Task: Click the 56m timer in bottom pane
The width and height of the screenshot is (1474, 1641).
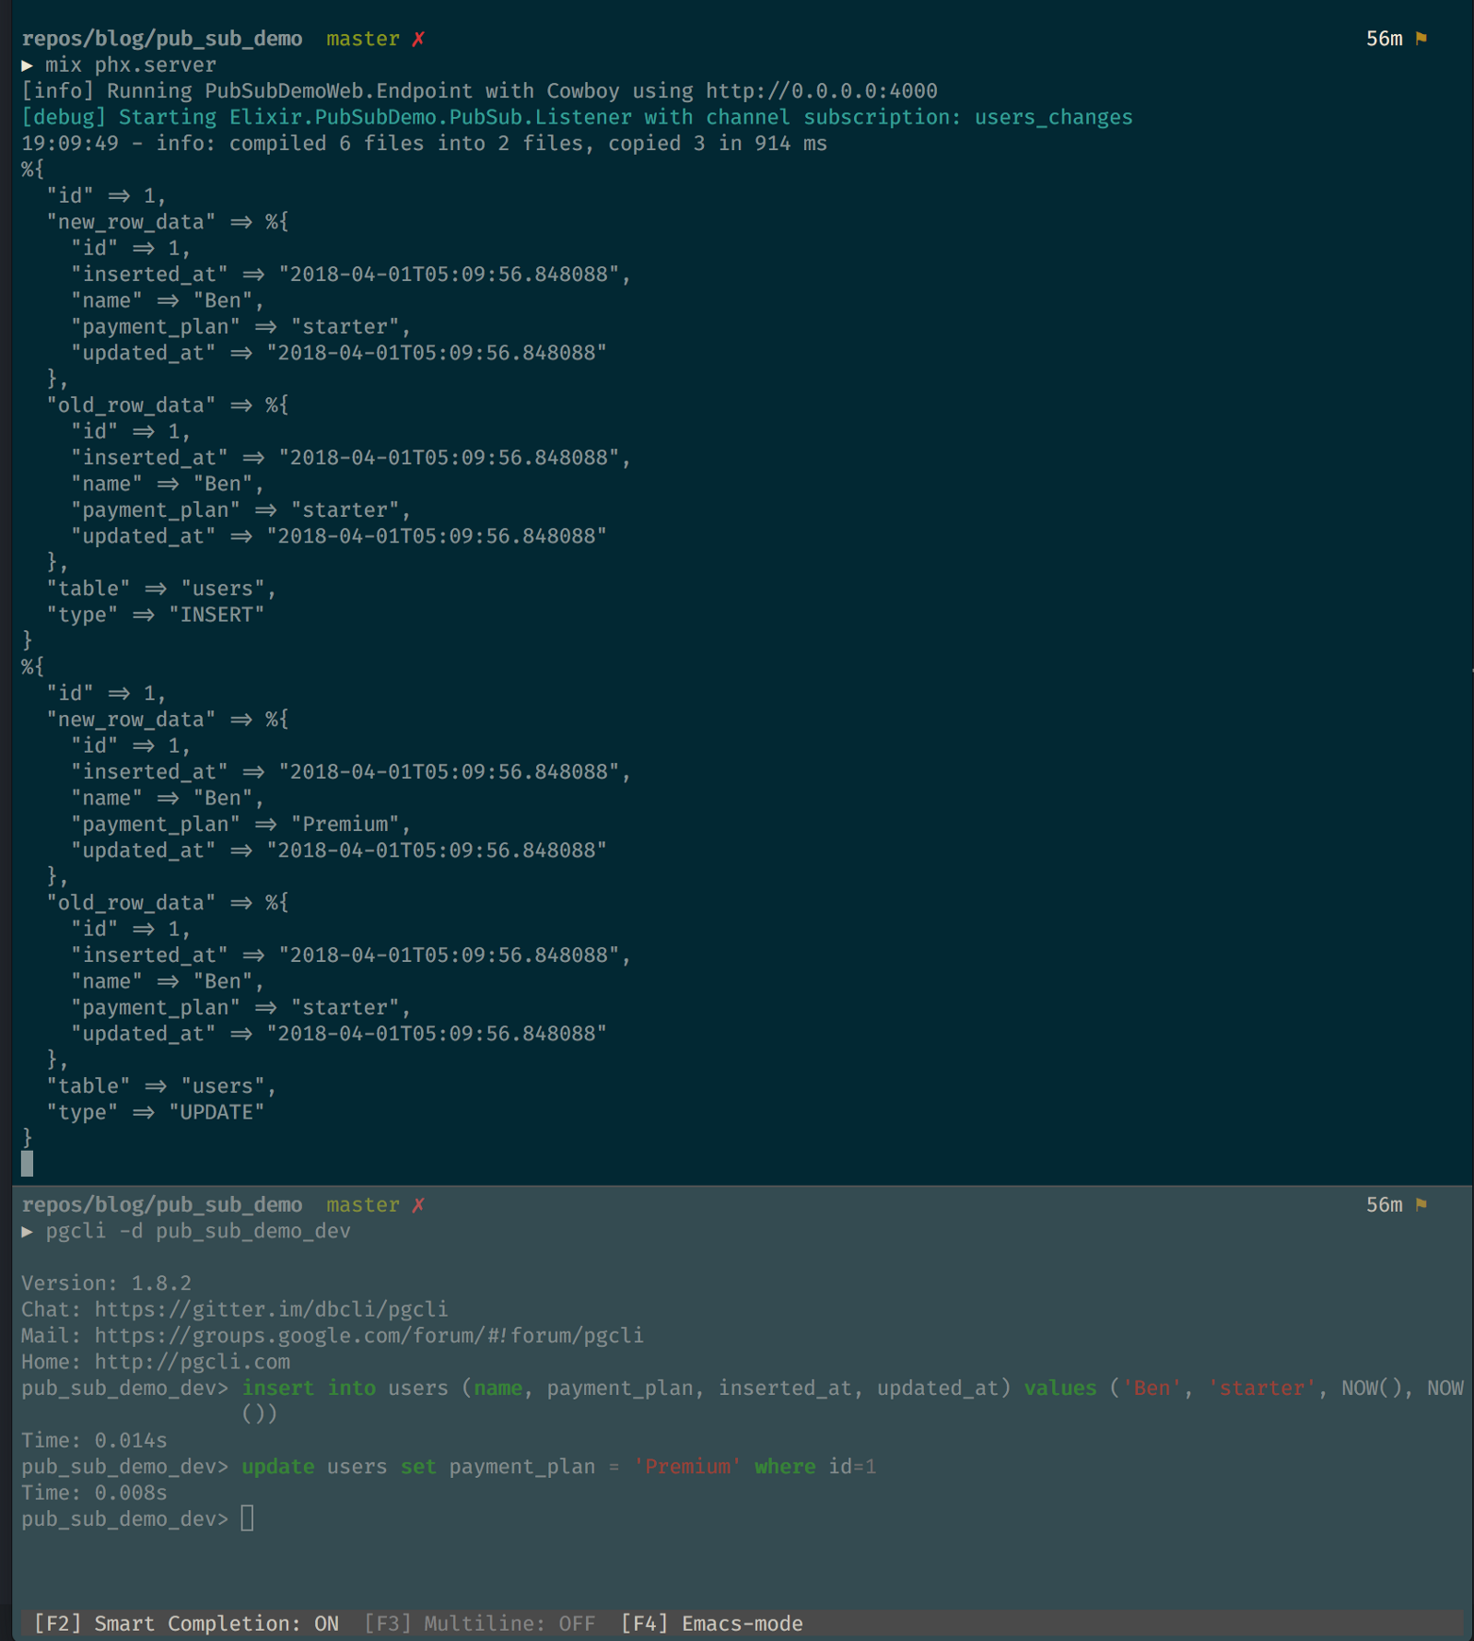Action: [1384, 1204]
